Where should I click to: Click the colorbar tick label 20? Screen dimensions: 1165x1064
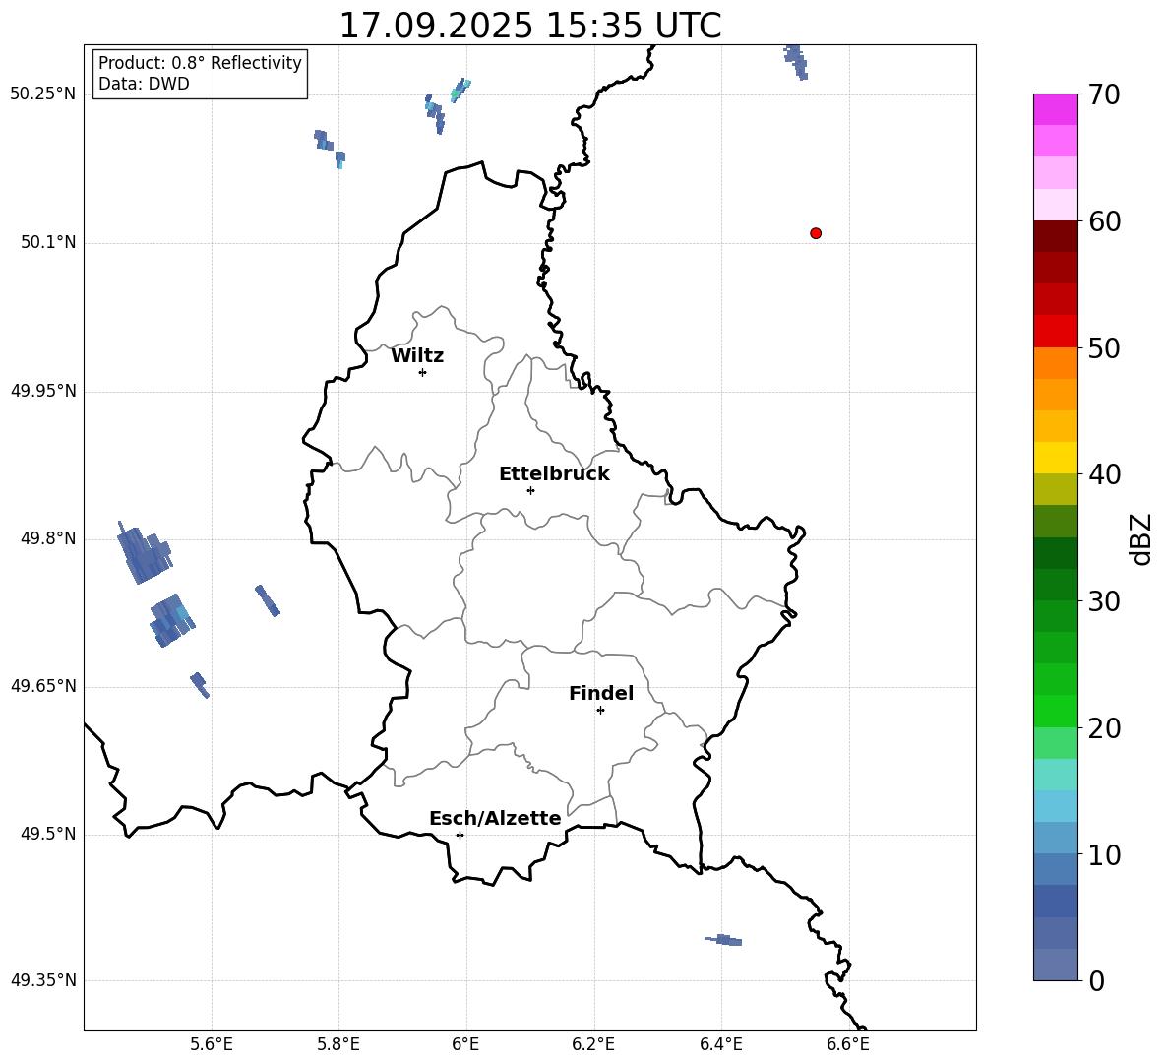[x=1105, y=727]
